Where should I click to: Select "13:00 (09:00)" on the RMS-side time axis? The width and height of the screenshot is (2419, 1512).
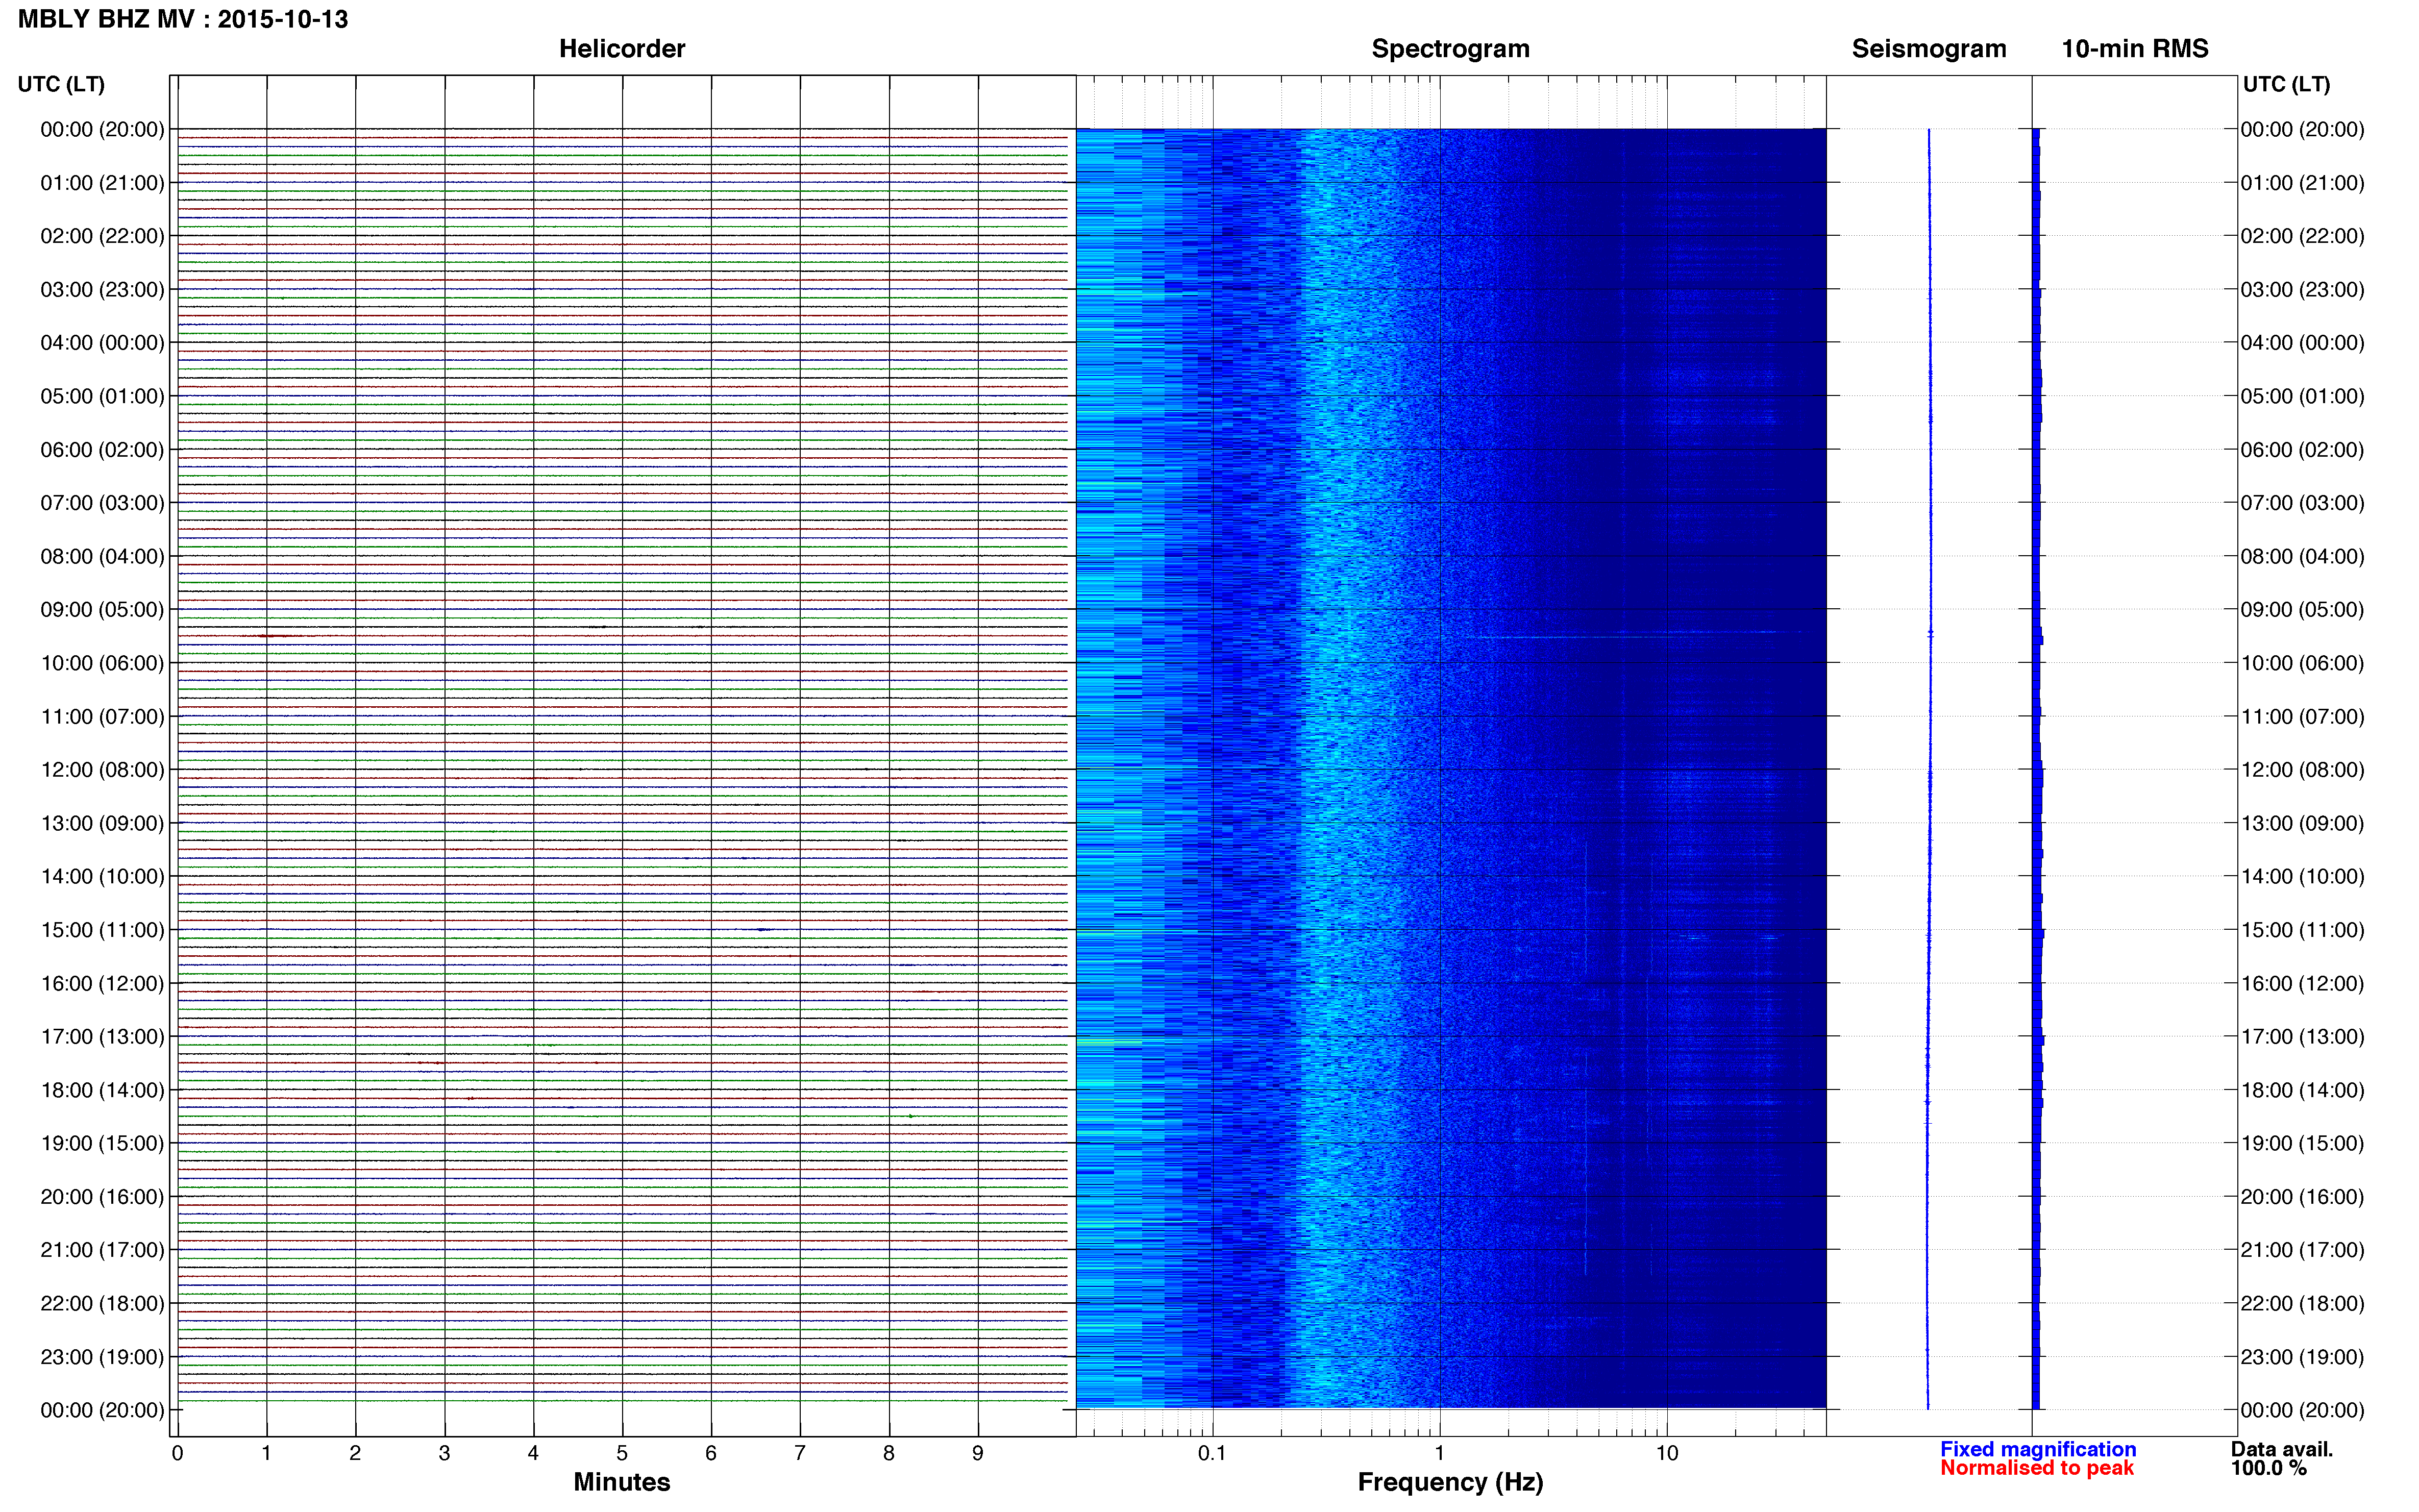coord(2303,823)
